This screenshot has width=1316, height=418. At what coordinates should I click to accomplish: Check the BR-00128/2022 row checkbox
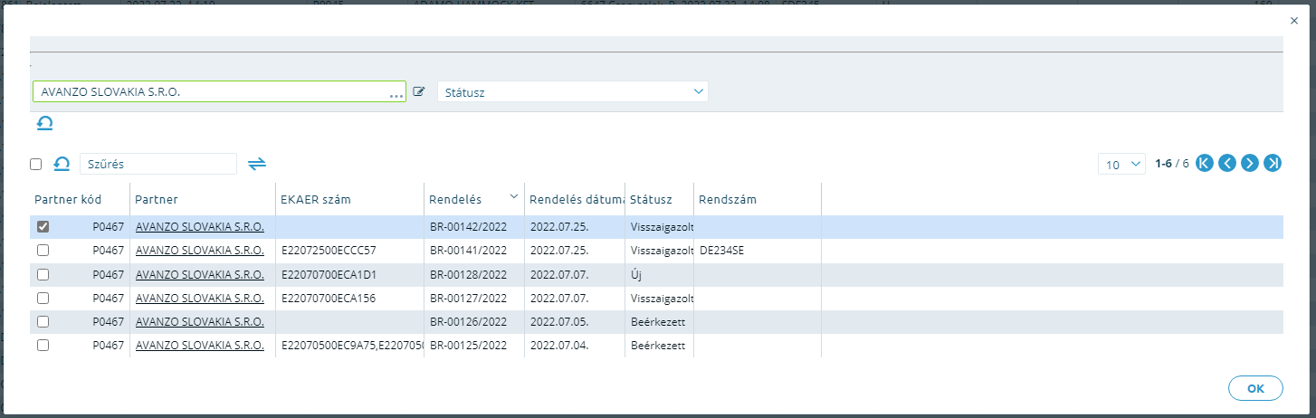[x=43, y=274]
